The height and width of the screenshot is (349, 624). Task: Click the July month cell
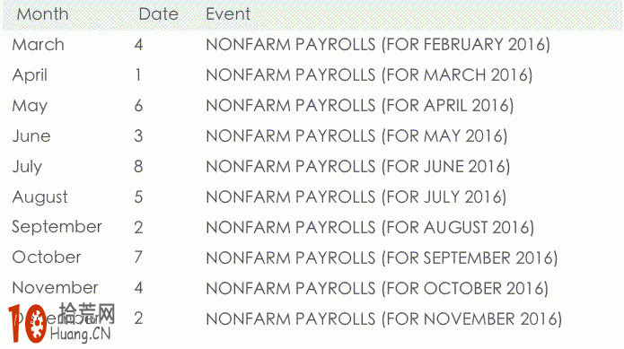27,167
